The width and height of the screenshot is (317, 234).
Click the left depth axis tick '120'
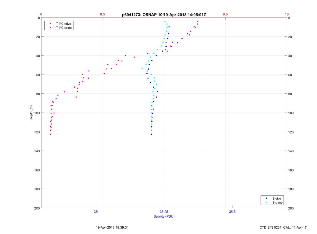37,132
